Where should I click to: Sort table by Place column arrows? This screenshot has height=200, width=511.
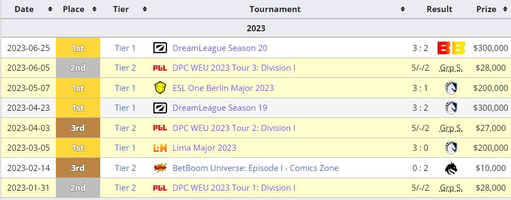(x=94, y=9)
